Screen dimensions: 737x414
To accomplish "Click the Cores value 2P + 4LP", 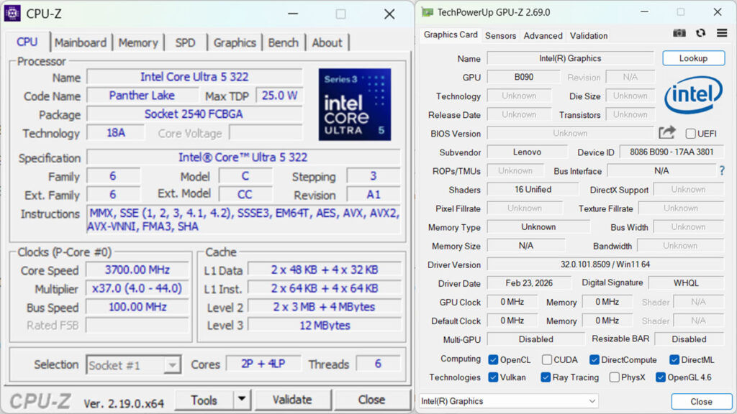I will click(263, 364).
